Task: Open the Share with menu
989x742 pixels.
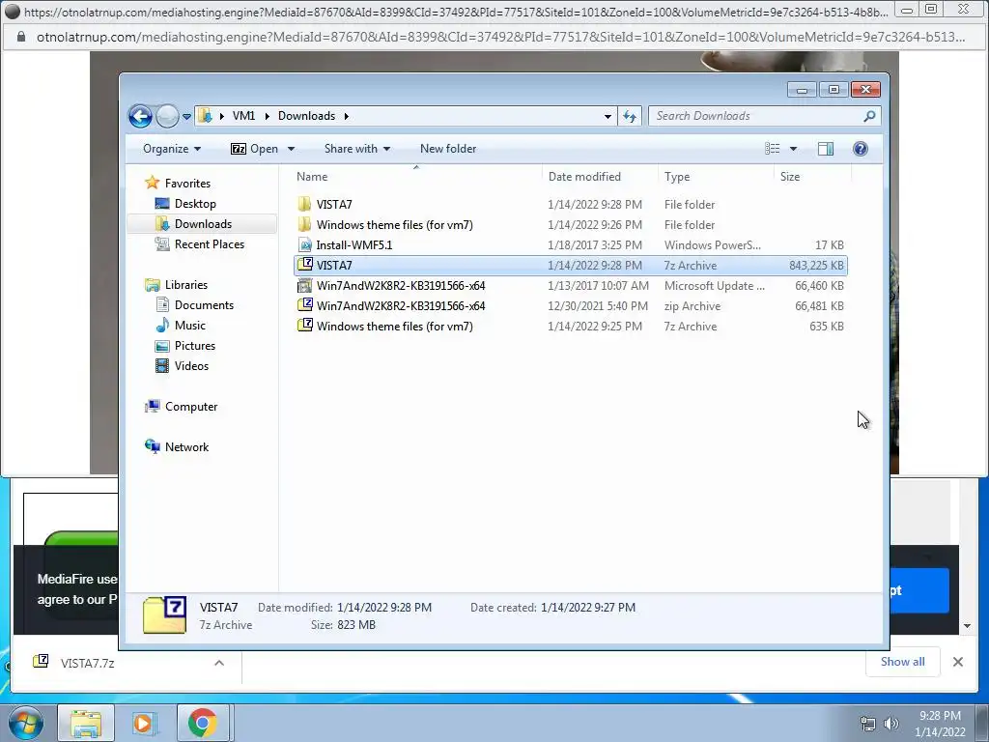Action: (357, 149)
